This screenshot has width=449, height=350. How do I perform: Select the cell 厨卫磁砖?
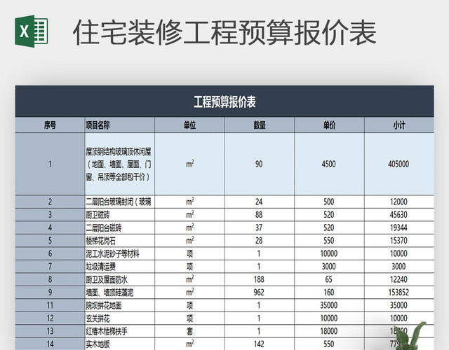pos(120,215)
